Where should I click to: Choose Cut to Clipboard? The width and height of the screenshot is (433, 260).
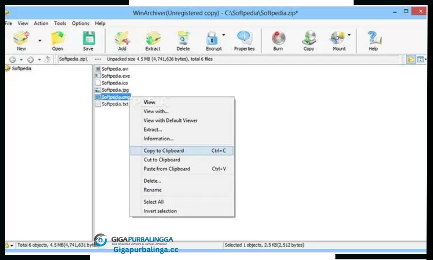tap(182, 160)
